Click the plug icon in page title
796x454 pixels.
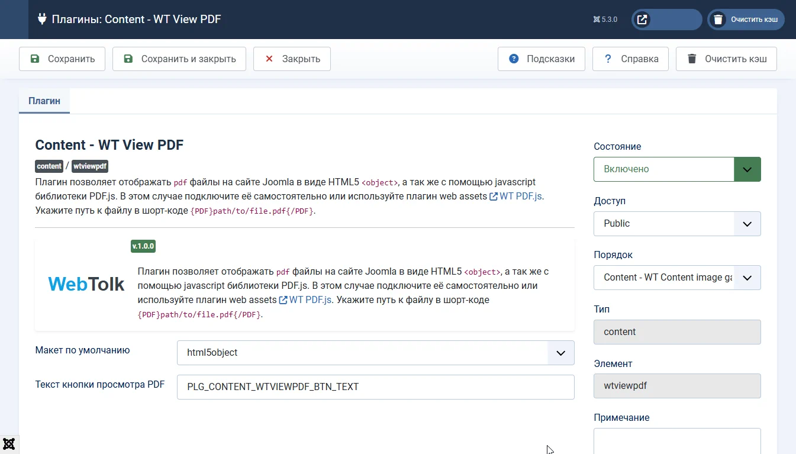[42, 19]
